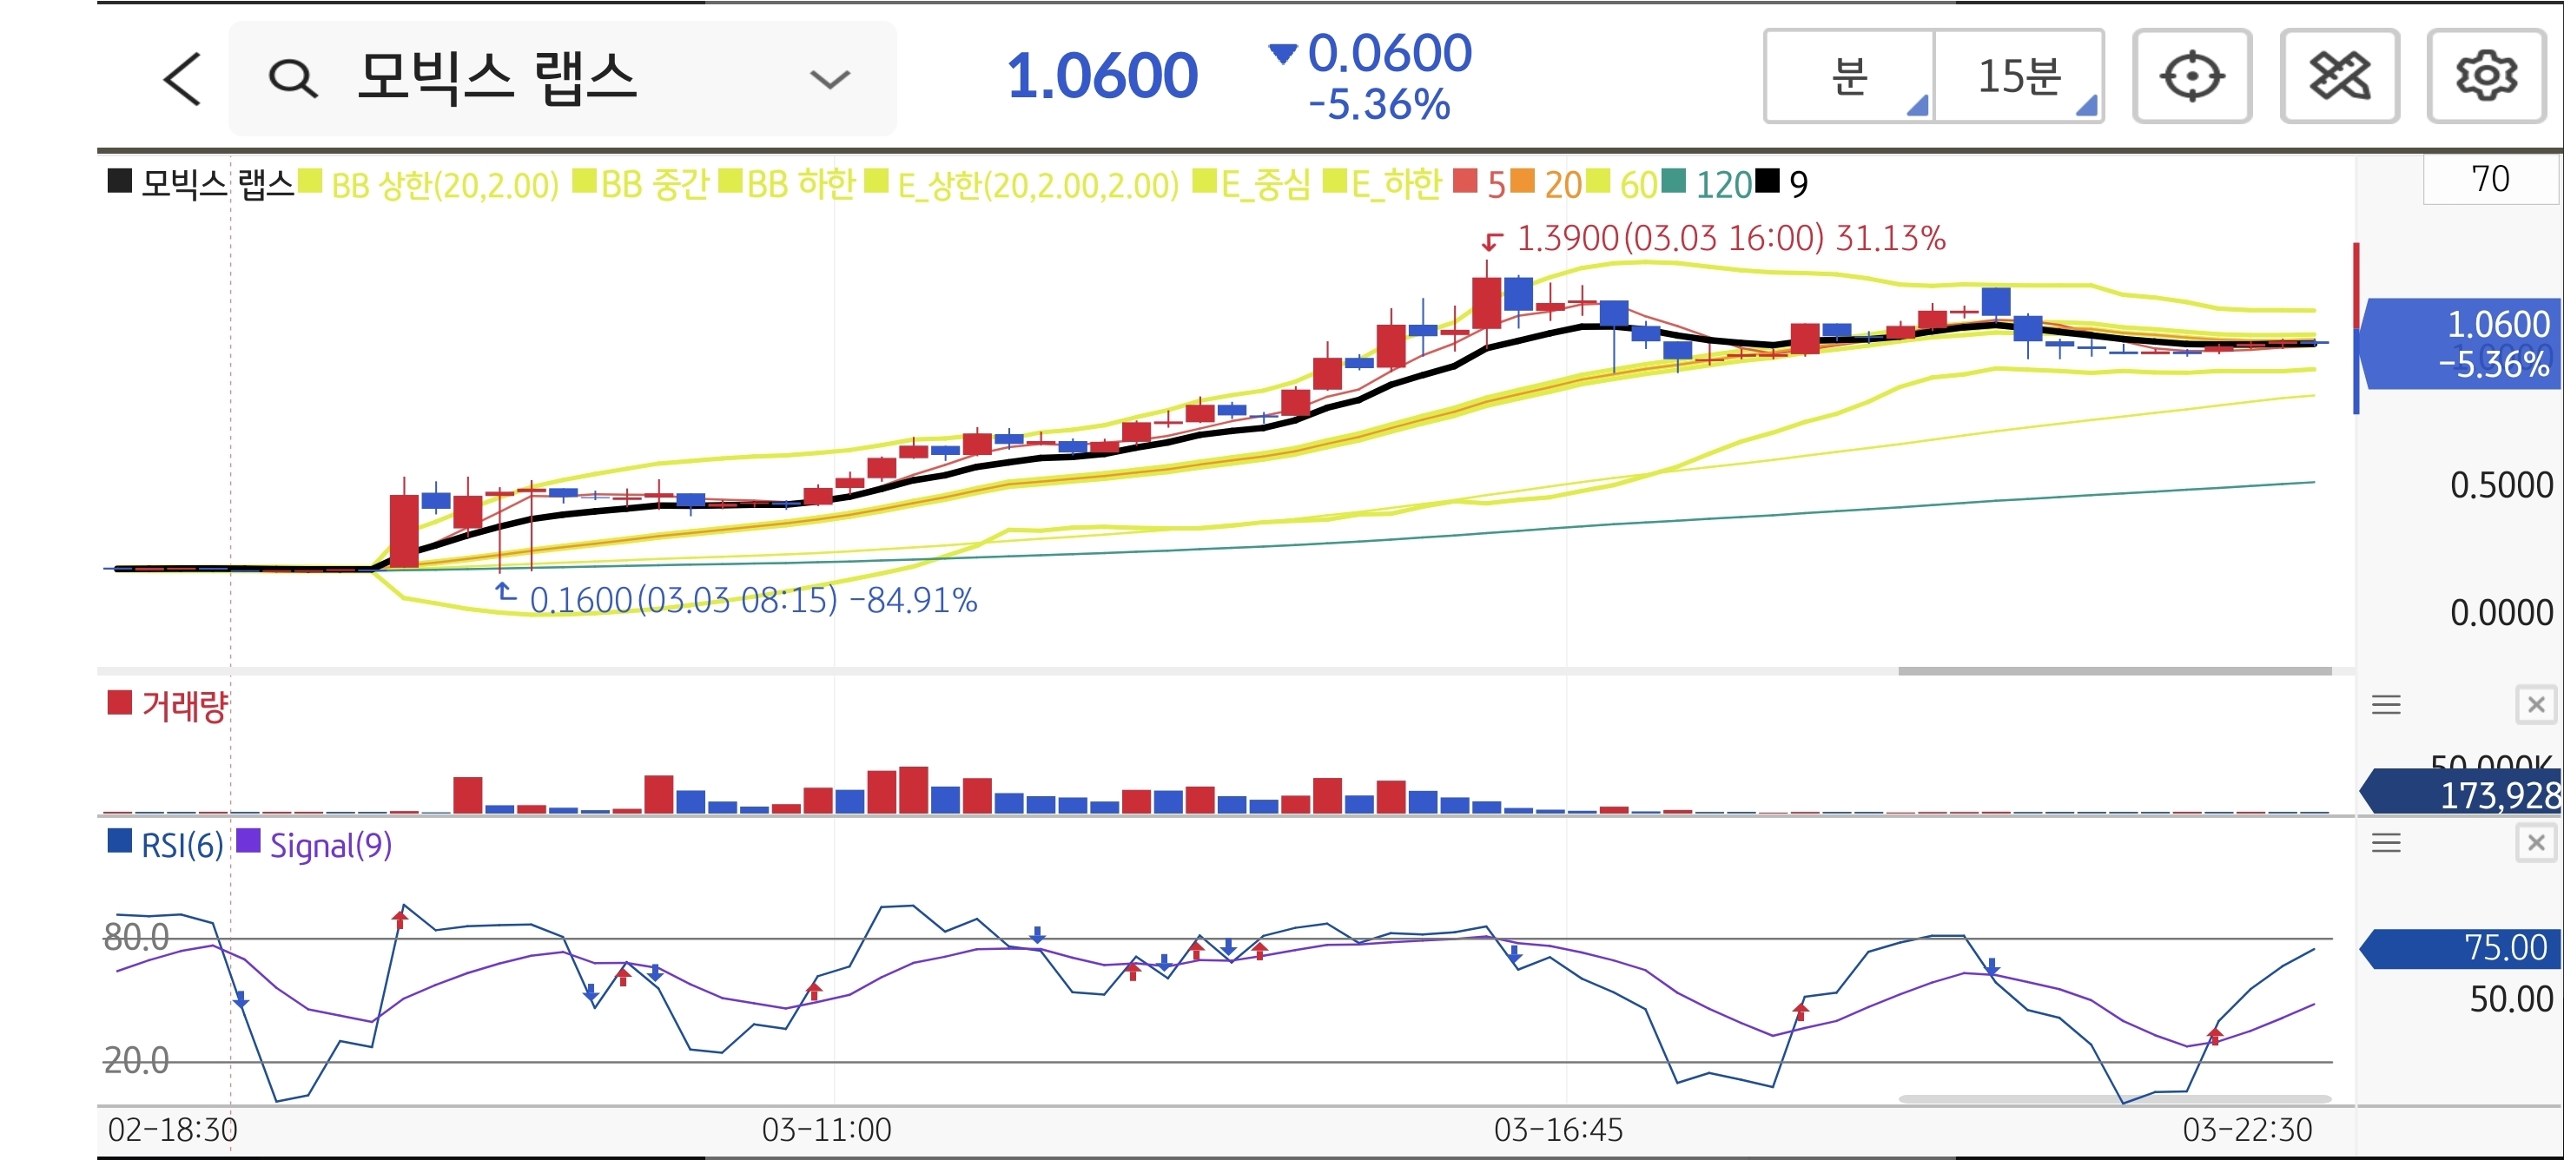This screenshot has width=2564, height=1160.
Task: Click the search magnifier icon
Action: click(293, 79)
